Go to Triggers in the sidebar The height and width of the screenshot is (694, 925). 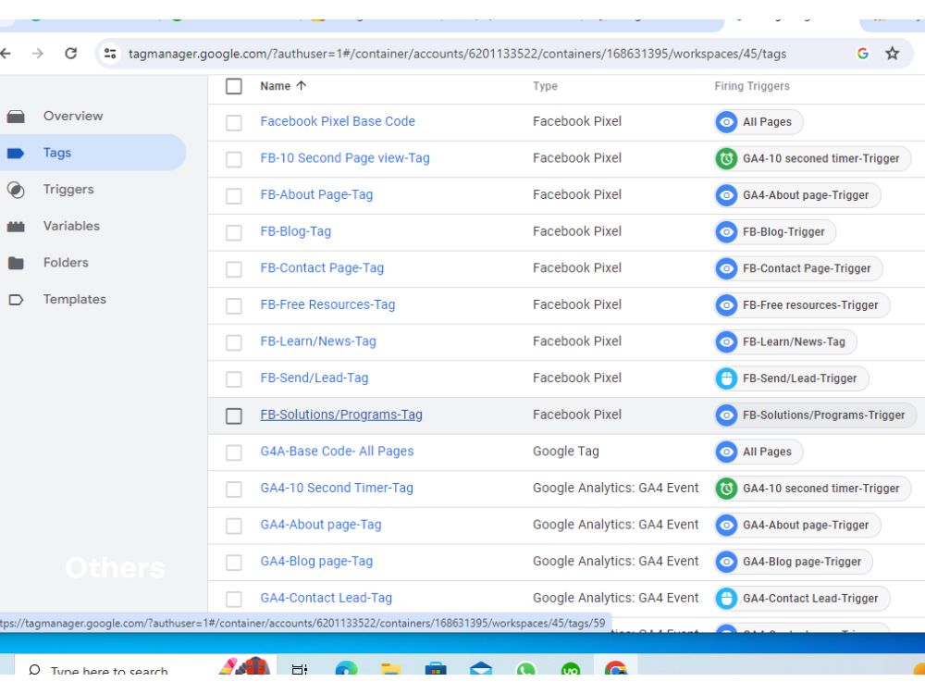pos(68,190)
